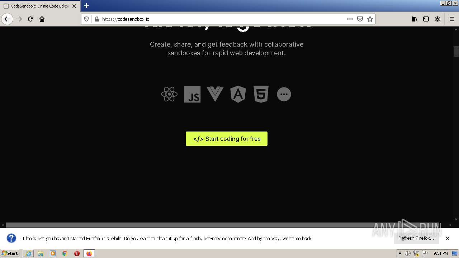Click the Refresh Firefox button

tap(416, 238)
